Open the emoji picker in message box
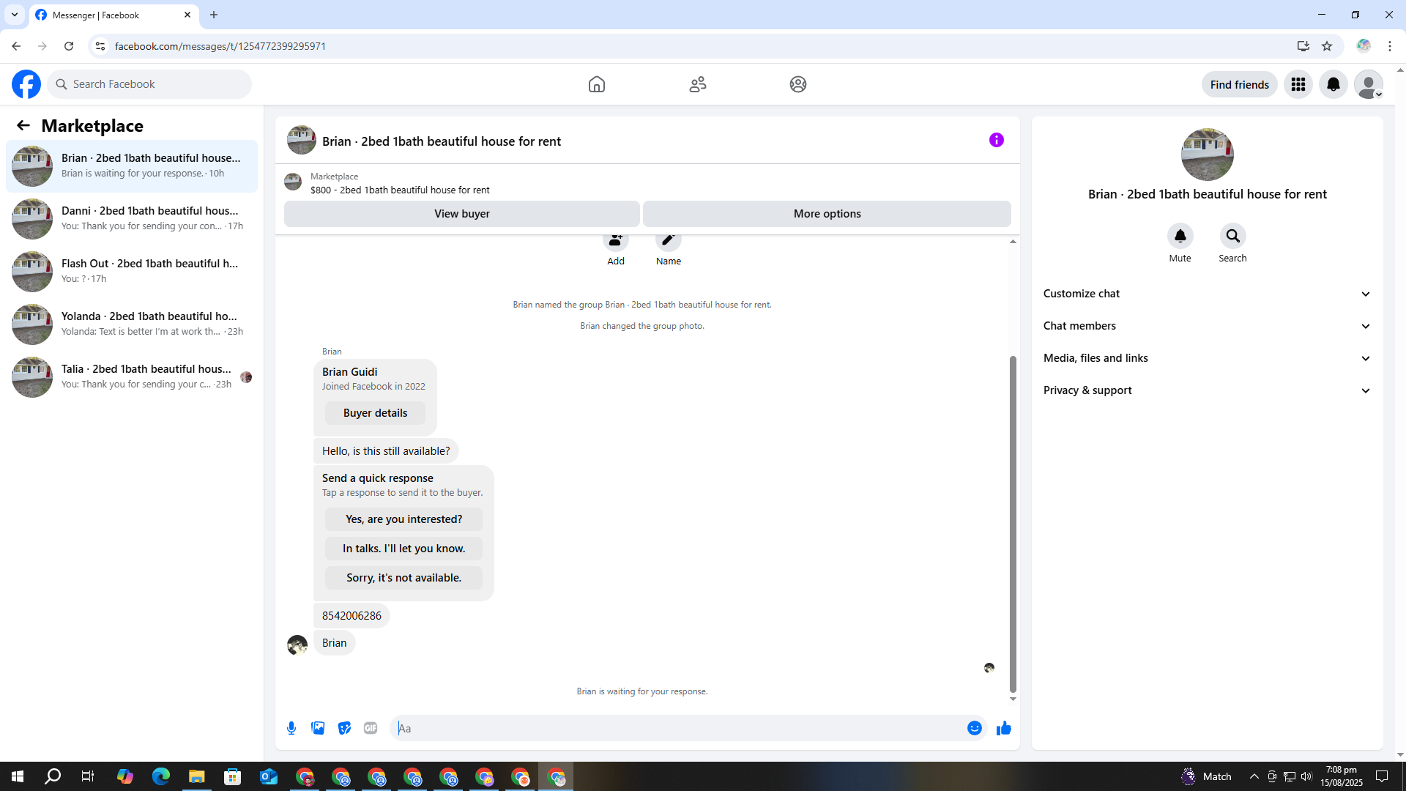 coord(974,728)
